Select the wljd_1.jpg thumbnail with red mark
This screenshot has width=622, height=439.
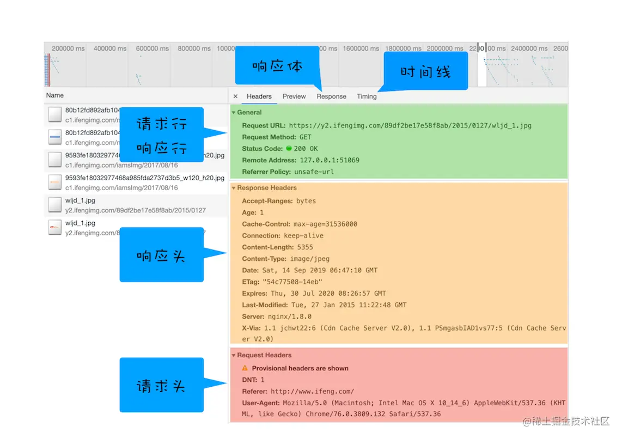click(x=55, y=228)
